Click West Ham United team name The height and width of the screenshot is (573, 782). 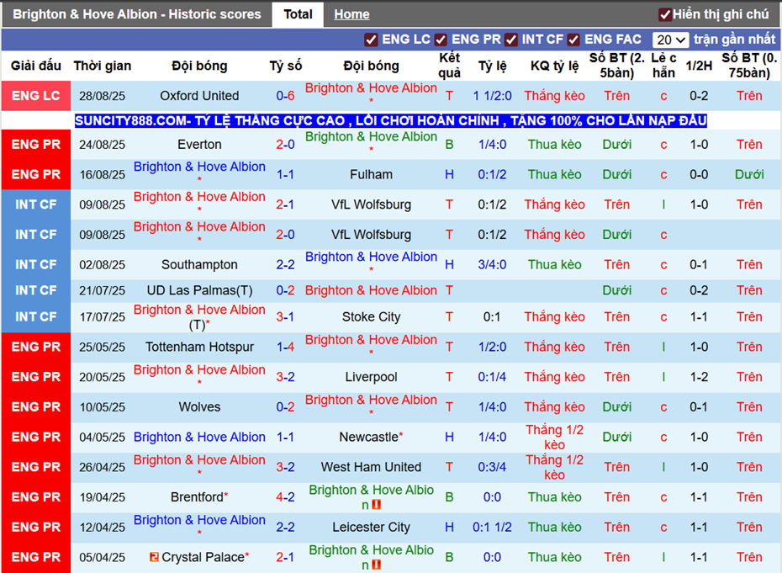coord(371,467)
